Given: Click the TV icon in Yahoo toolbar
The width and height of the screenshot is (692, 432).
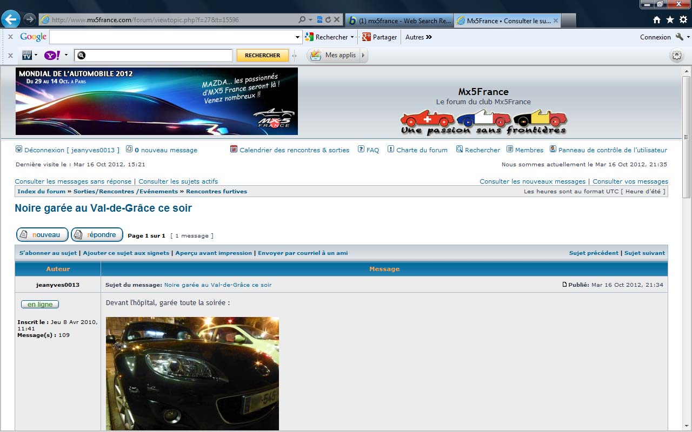Looking at the screenshot, I should [27, 55].
